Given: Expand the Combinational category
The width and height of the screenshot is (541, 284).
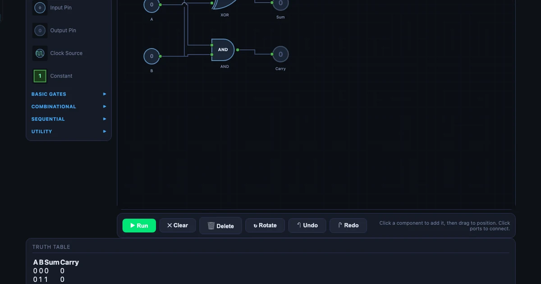Looking at the screenshot, I should point(69,106).
